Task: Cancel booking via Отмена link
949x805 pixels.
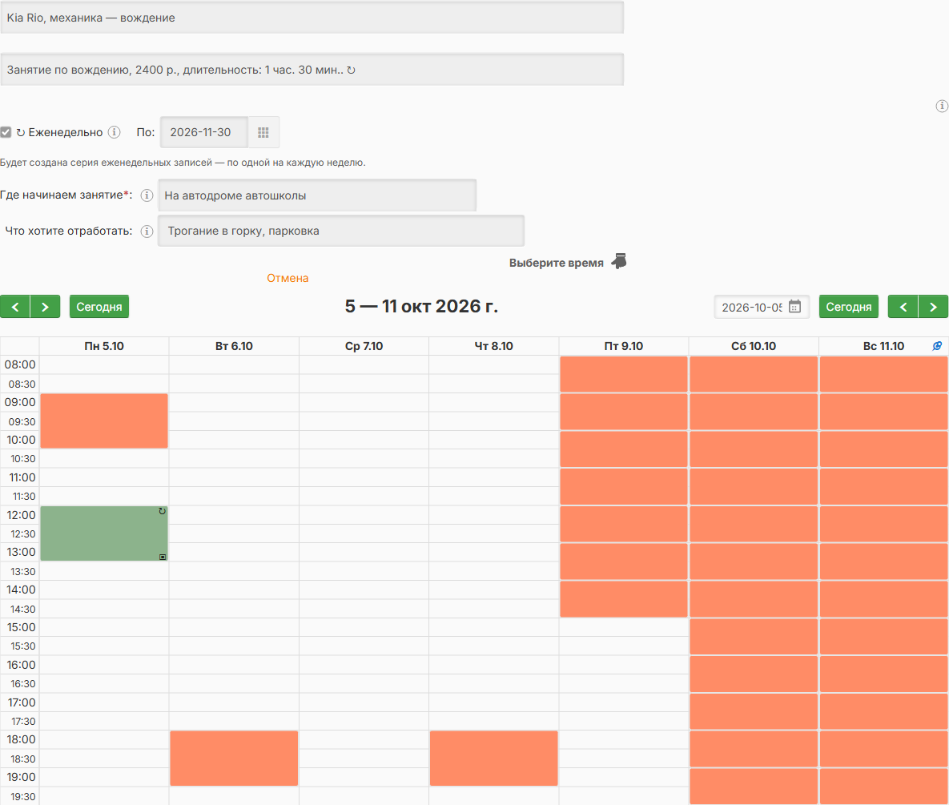Action: click(x=288, y=278)
